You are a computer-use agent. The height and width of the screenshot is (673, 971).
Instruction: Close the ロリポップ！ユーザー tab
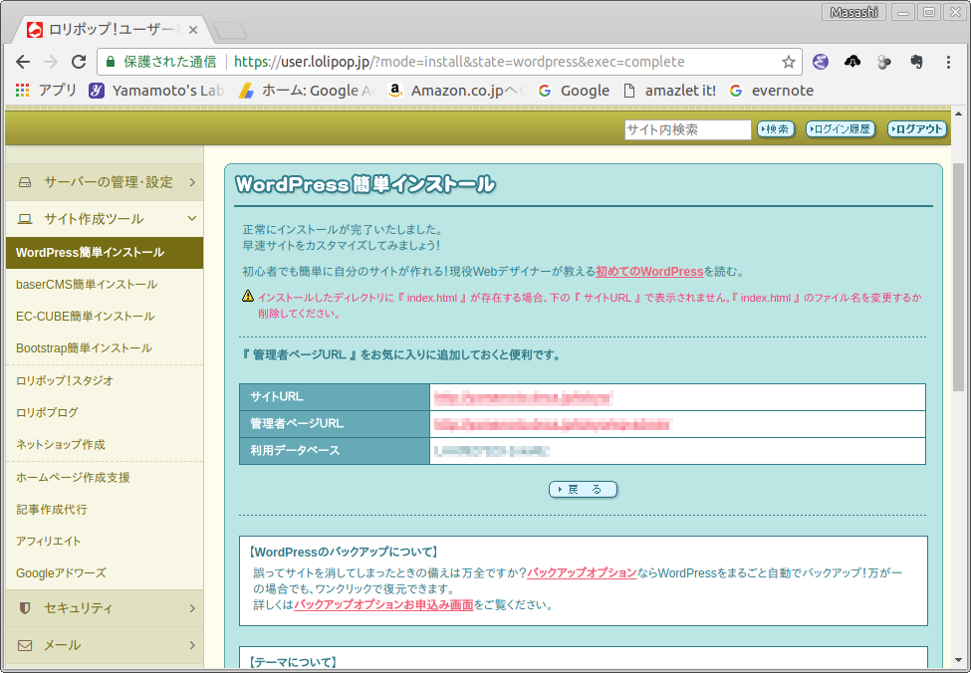tap(193, 30)
